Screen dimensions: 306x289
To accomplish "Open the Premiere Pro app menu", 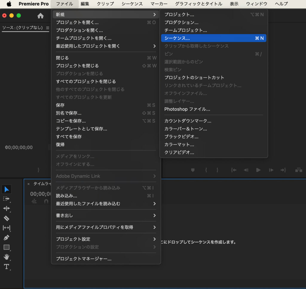I will [33, 4].
